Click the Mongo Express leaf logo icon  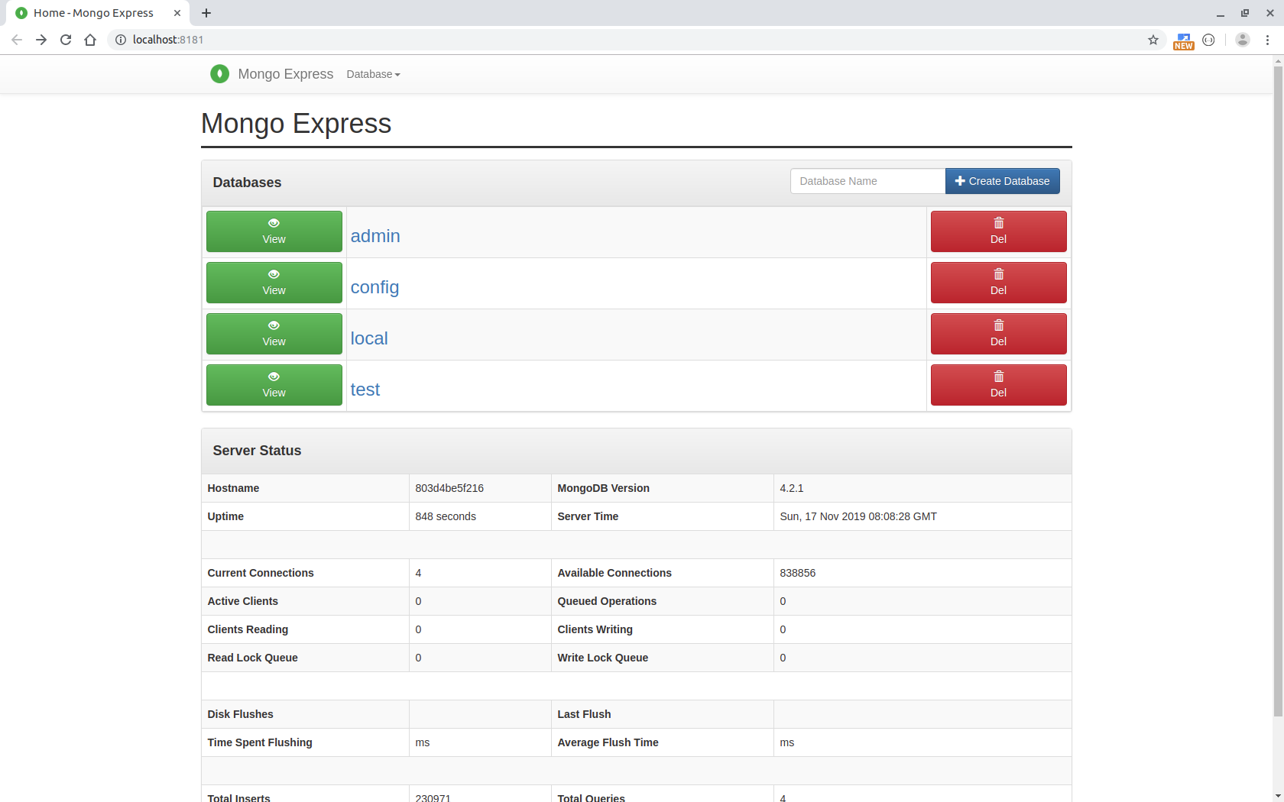tap(219, 74)
